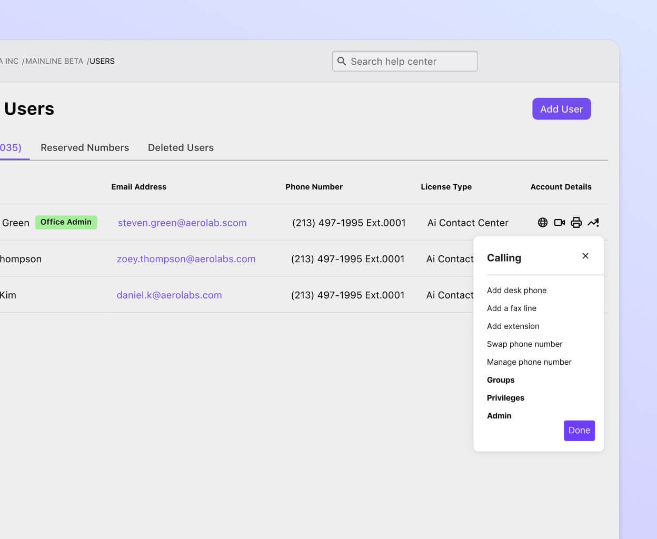Expand the Admin section
This screenshot has width=657, height=539.
tap(499, 415)
